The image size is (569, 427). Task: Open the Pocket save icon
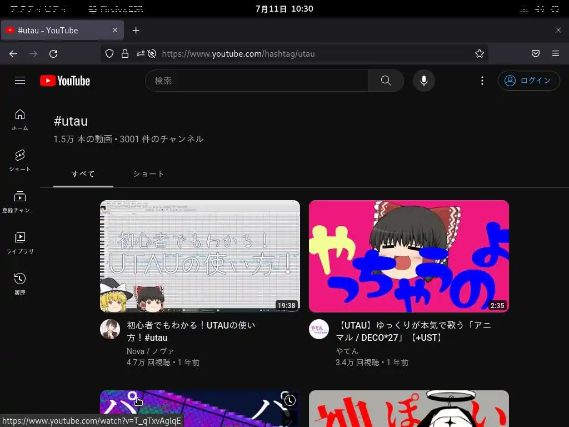tap(535, 54)
